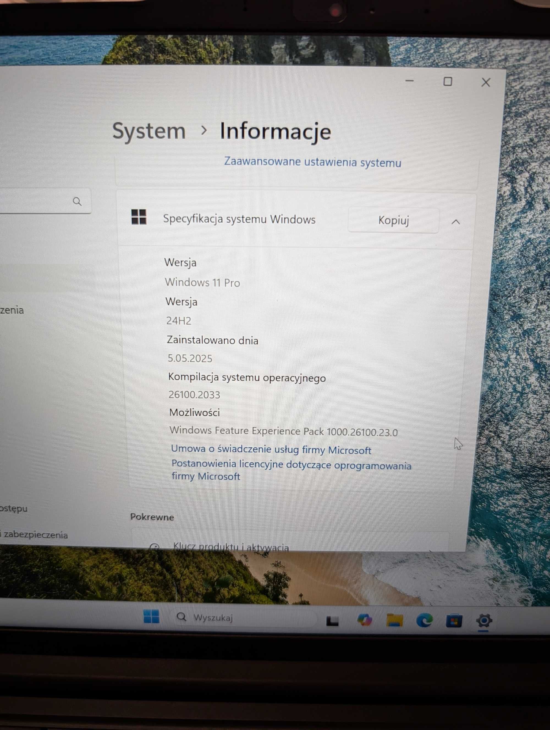This screenshot has height=730, width=550.
Task: Select sidebar item ending in 'ostępu'
Action: click(13, 508)
